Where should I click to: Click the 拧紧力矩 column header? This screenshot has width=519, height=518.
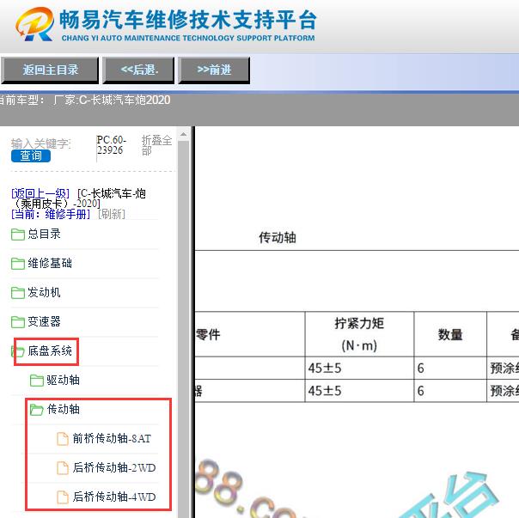(359, 323)
